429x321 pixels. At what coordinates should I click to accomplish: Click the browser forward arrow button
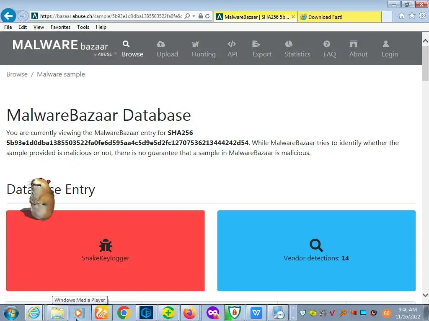pyautogui.click(x=23, y=16)
